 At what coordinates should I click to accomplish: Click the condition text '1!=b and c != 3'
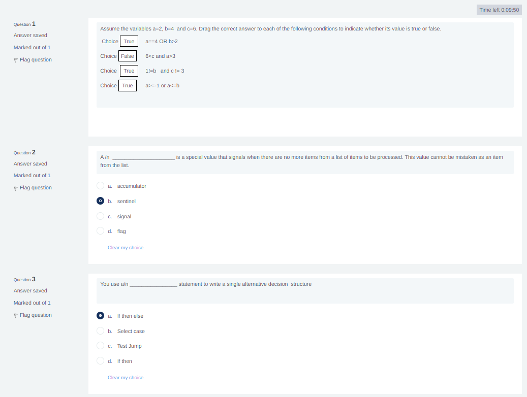[165, 71]
